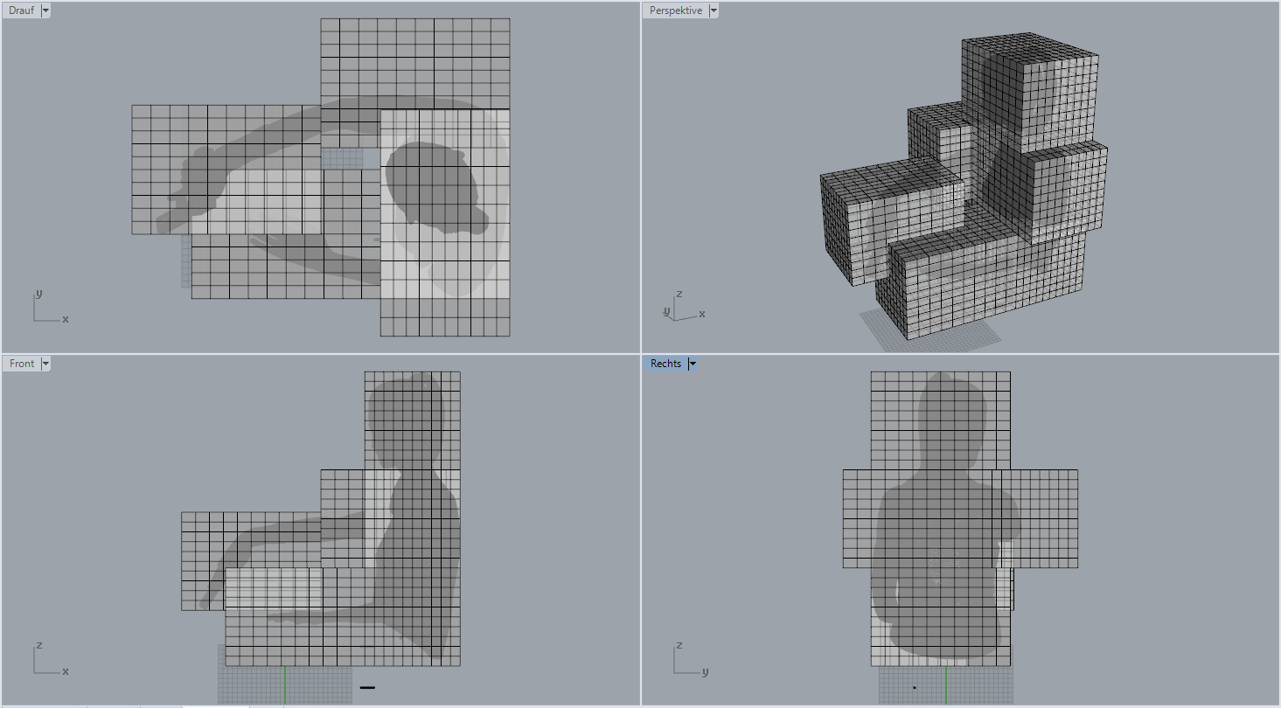This screenshot has height=708, width=1281.
Task: Open the Rechts viewport dropdown arrow
Action: pos(693,363)
